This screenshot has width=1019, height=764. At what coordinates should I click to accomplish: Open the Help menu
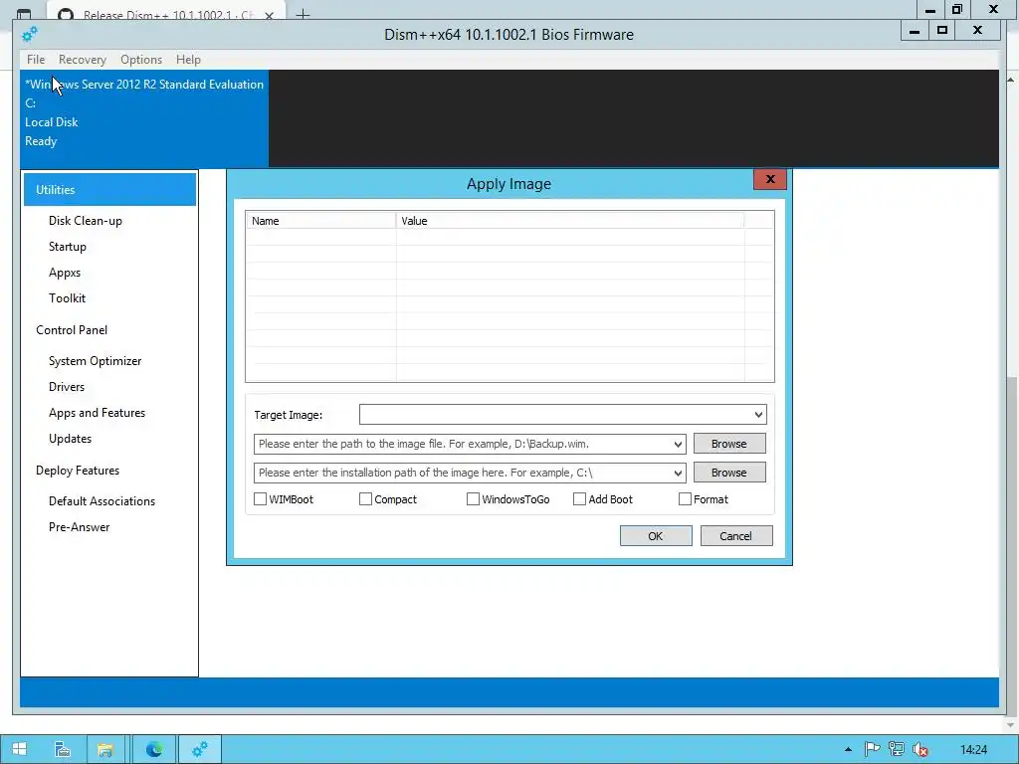(188, 59)
